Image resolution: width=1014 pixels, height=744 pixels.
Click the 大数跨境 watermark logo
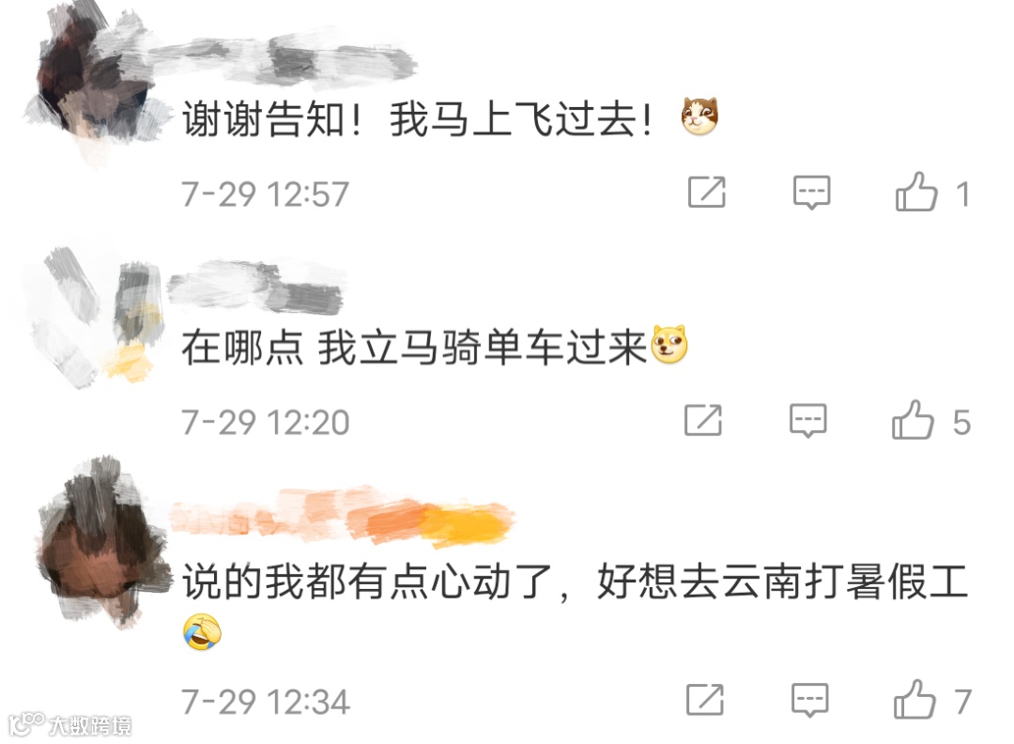69,724
